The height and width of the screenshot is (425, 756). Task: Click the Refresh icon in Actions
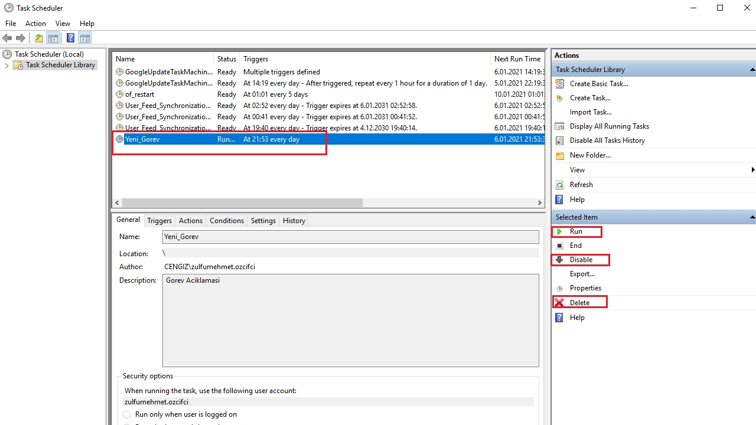[x=559, y=185]
